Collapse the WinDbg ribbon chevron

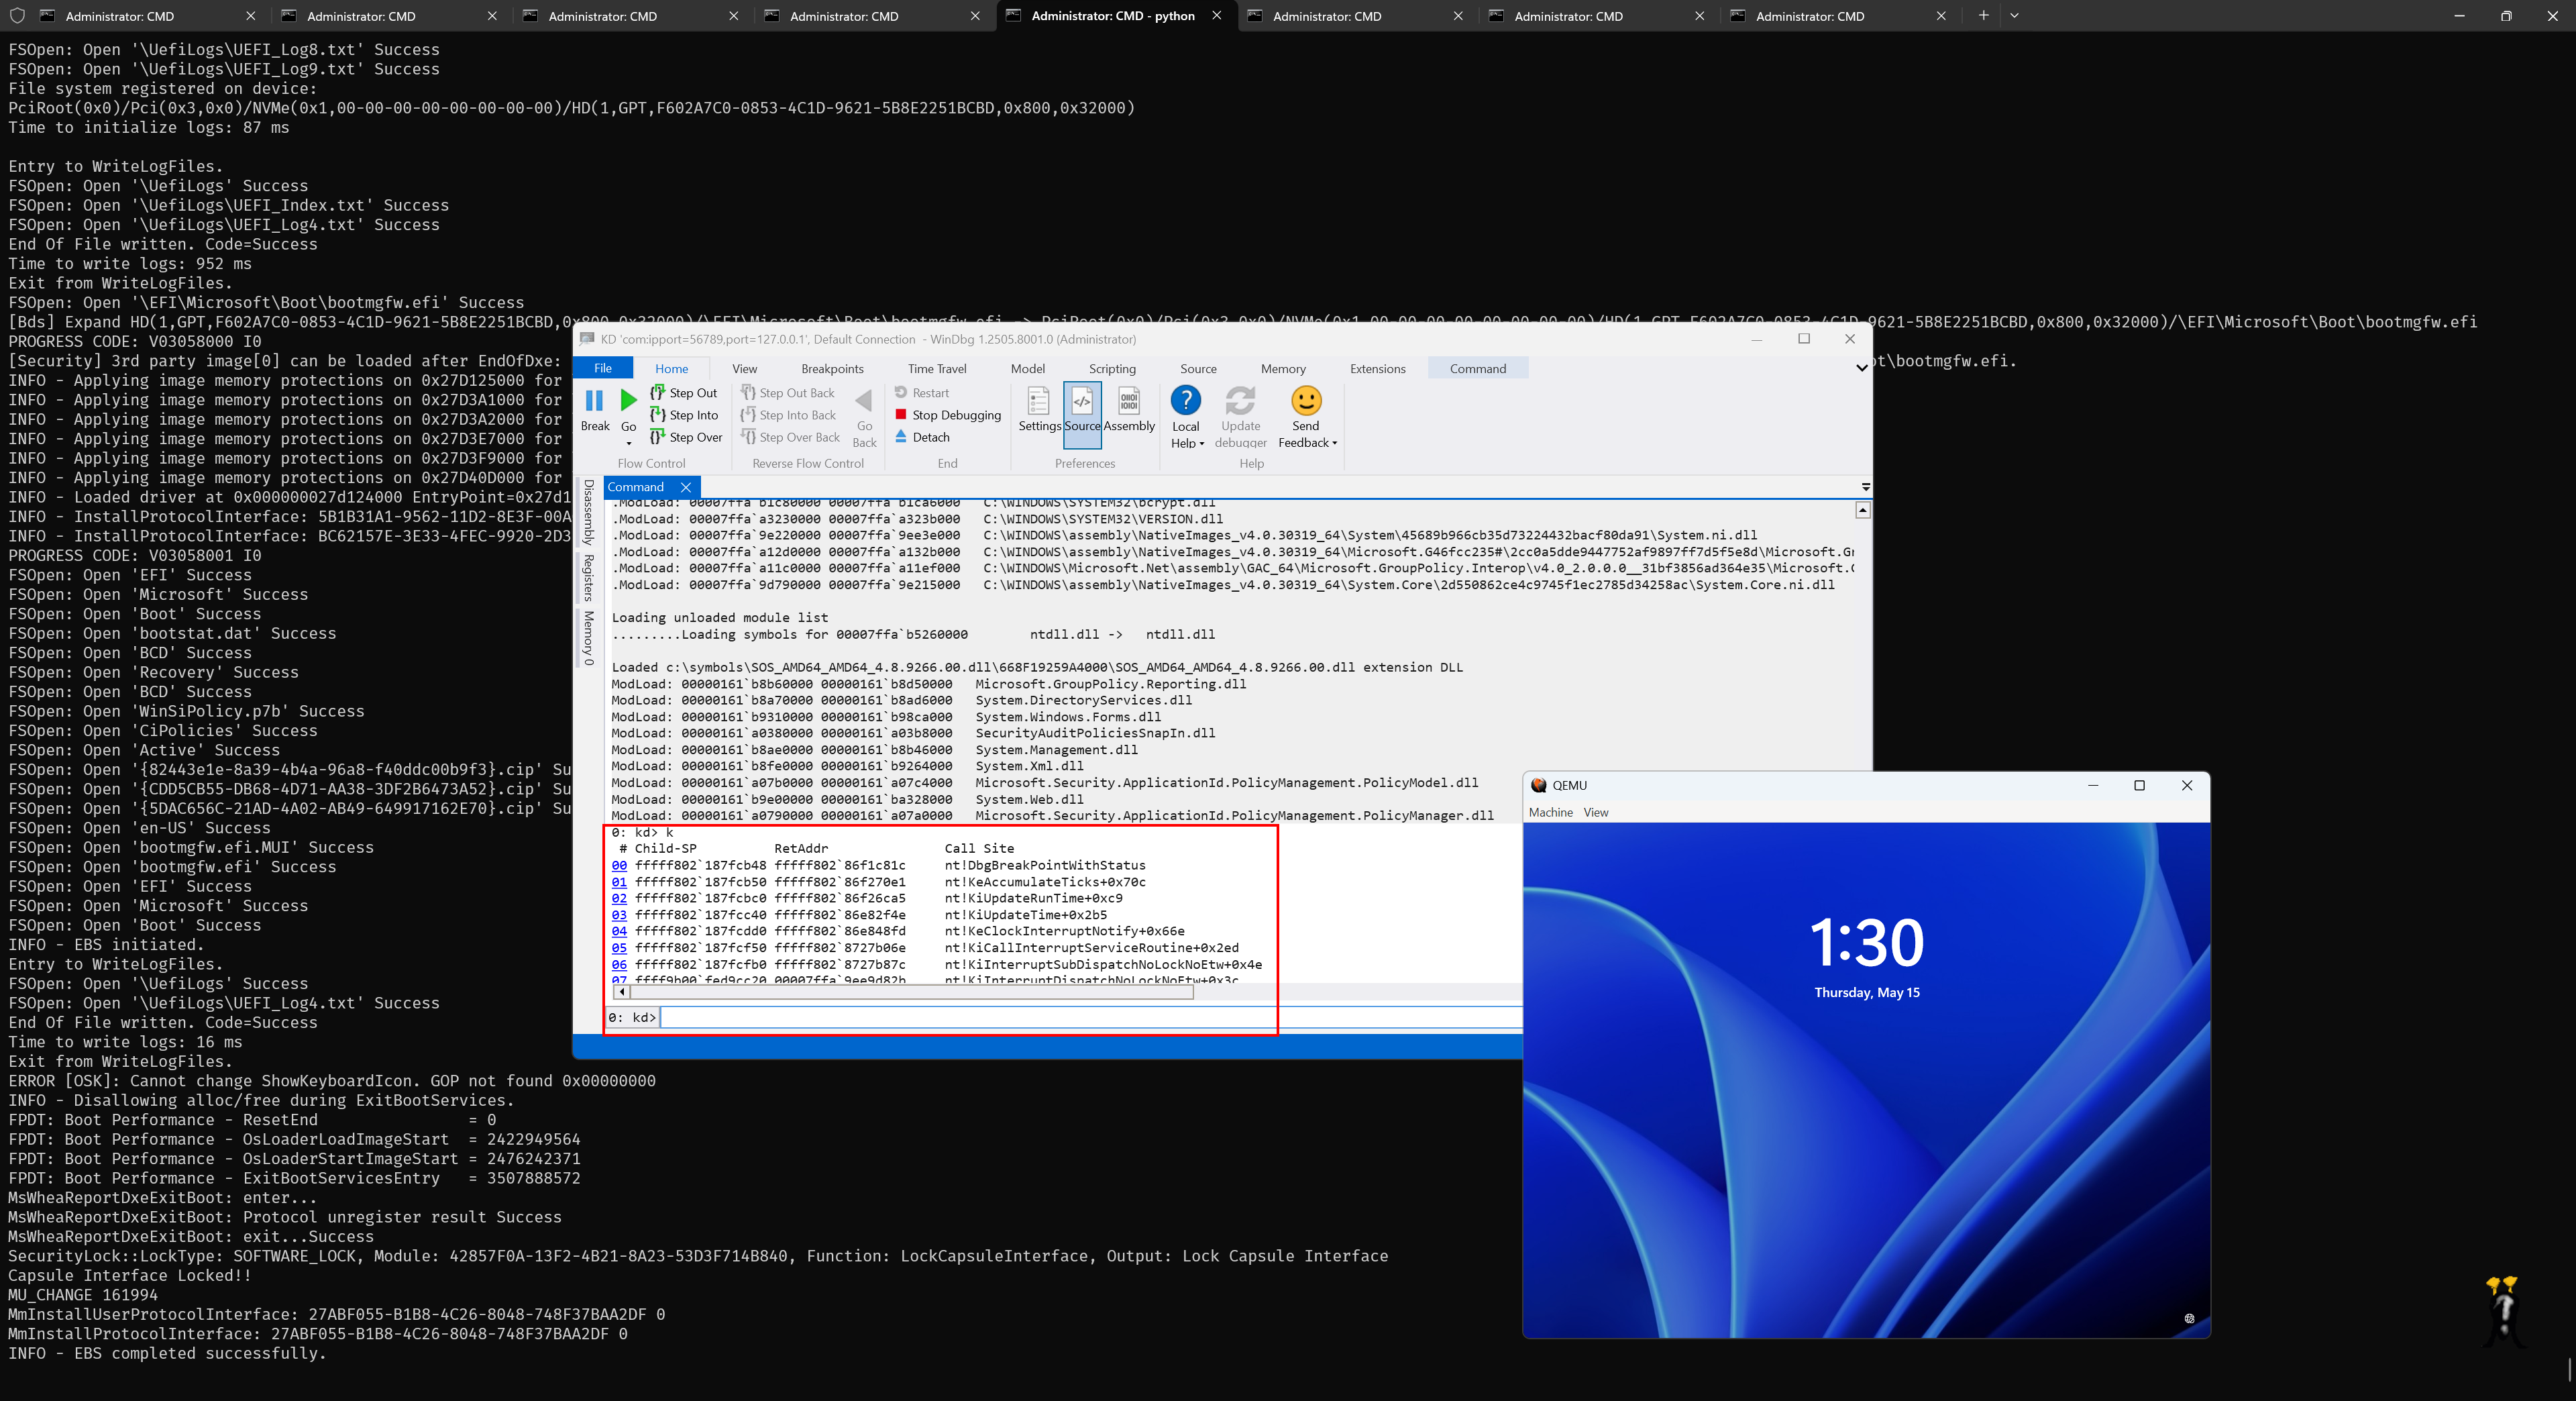[1861, 368]
